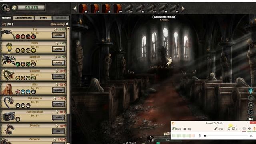Click the recorder audio level meter

(x=183, y=136)
